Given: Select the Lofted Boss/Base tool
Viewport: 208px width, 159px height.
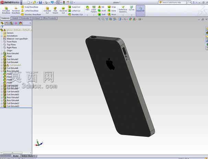Looking at the screenshot, I should coord(30,11).
